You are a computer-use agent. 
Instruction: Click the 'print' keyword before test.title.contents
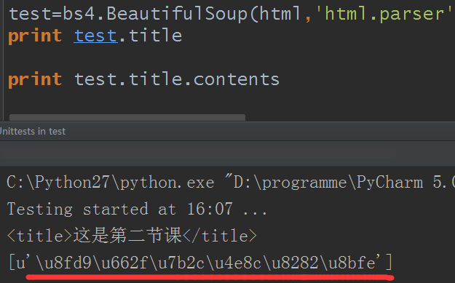coord(35,79)
